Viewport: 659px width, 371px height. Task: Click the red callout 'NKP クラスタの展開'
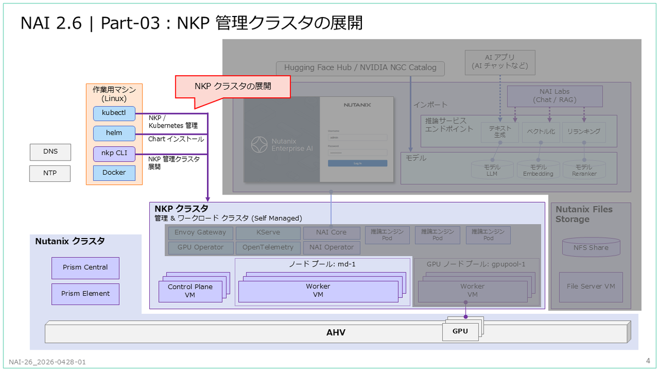(x=233, y=87)
